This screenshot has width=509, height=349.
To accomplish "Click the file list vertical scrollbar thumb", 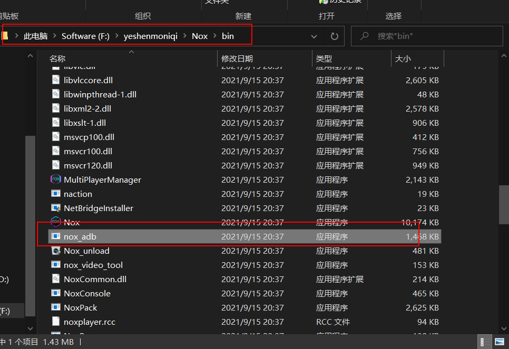I will tap(504, 204).
